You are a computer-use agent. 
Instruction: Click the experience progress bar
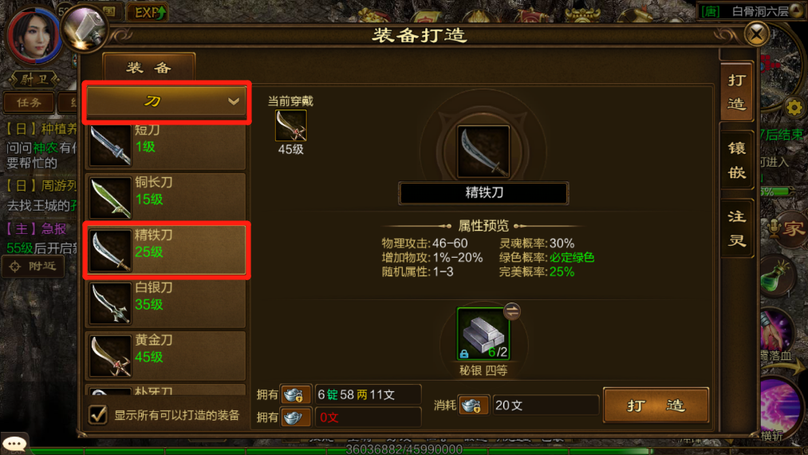click(404, 449)
